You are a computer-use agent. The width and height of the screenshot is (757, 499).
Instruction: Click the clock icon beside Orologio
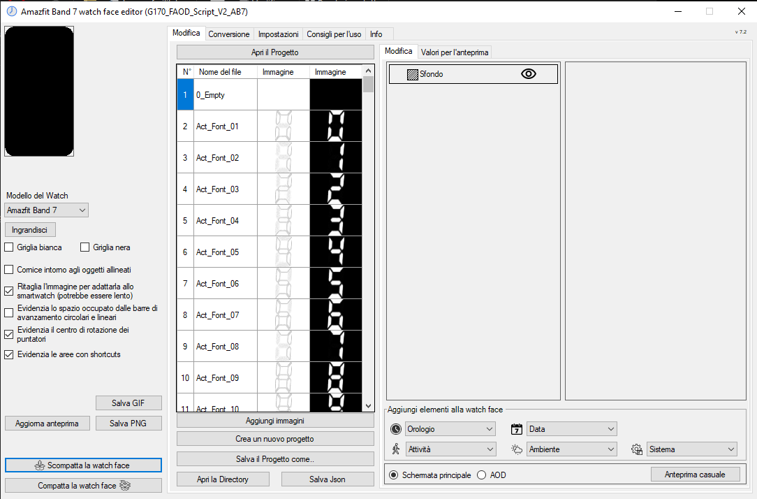point(396,429)
